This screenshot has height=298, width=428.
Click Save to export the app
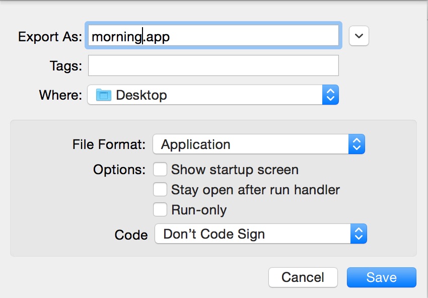click(381, 277)
